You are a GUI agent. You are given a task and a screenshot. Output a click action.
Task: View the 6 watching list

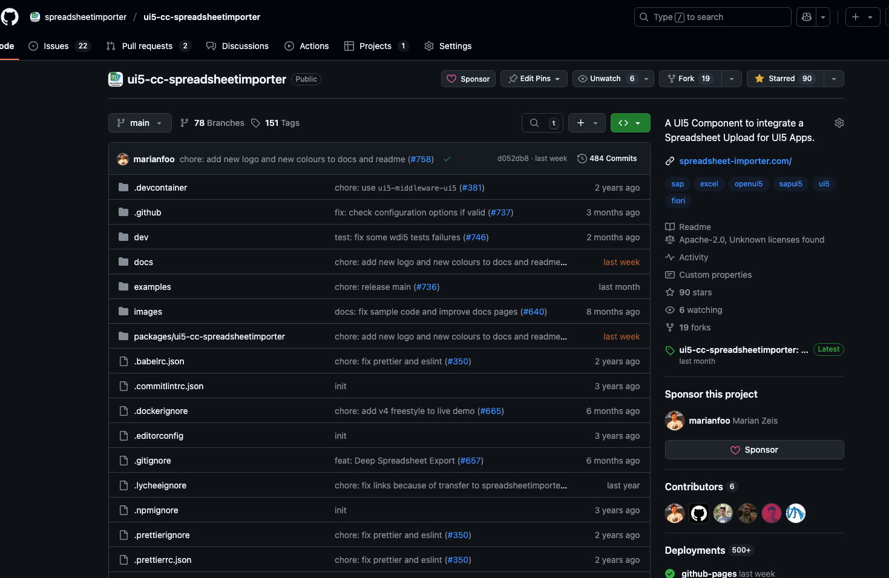pos(694,310)
